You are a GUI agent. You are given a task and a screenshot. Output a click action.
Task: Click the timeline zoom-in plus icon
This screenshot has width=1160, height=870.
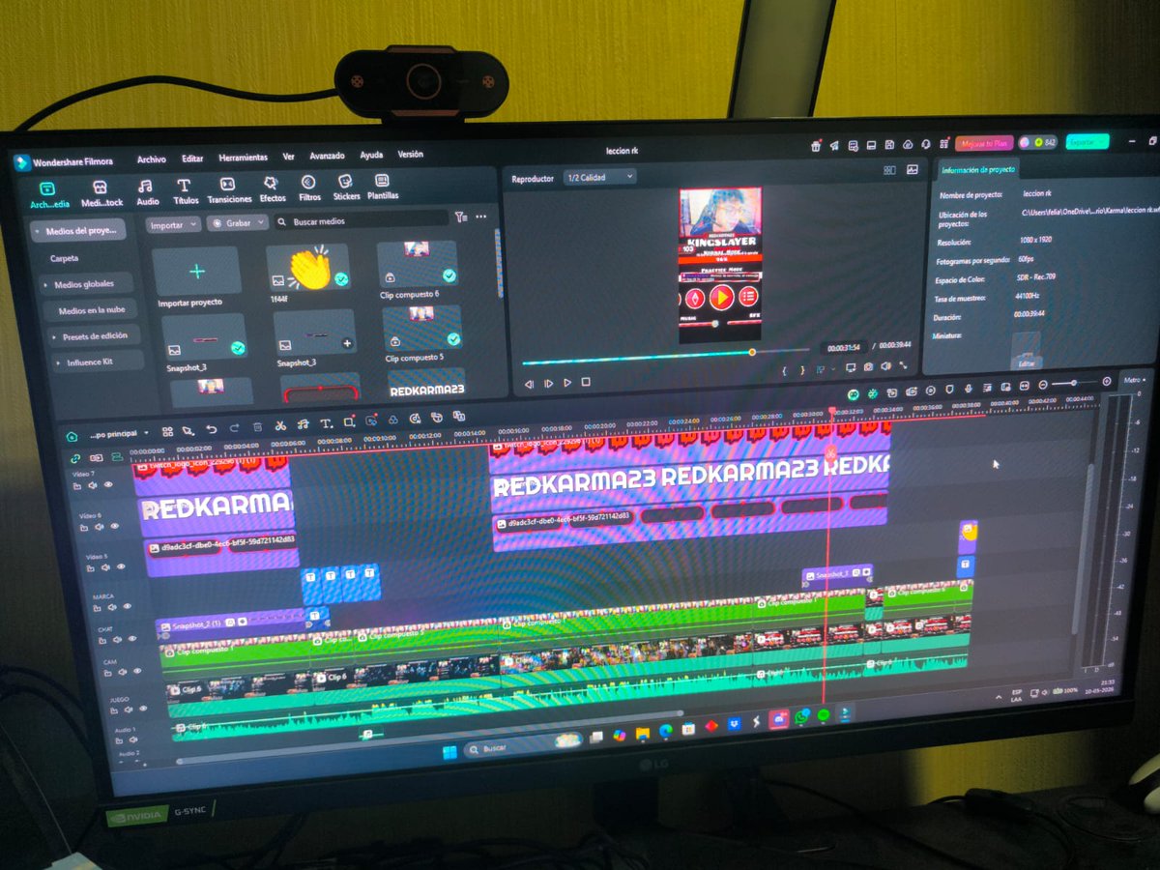pyautogui.click(x=1107, y=381)
